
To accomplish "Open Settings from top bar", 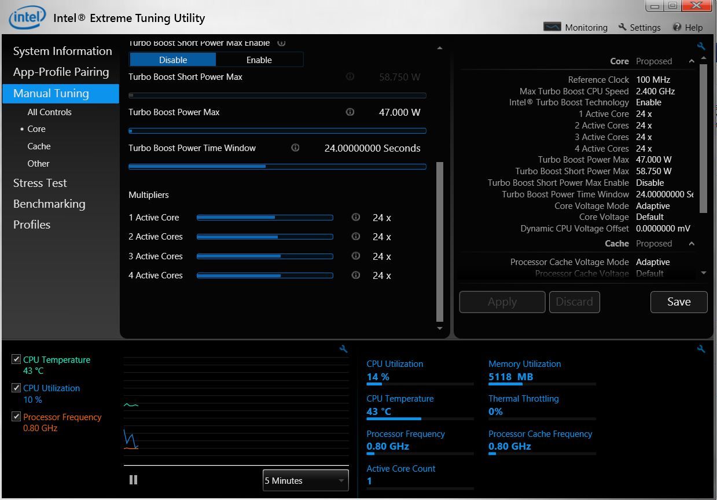I will [639, 27].
